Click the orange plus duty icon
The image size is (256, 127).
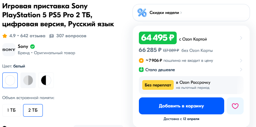pyautogui.click(x=141, y=61)
